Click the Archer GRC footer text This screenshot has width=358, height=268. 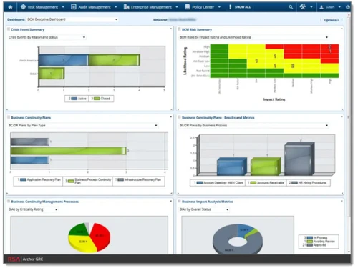(33, 259)
